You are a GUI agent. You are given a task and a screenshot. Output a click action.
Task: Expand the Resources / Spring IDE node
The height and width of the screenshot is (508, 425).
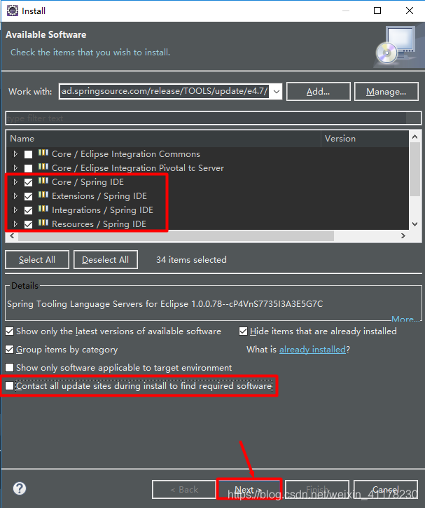[x=15, y=224]
